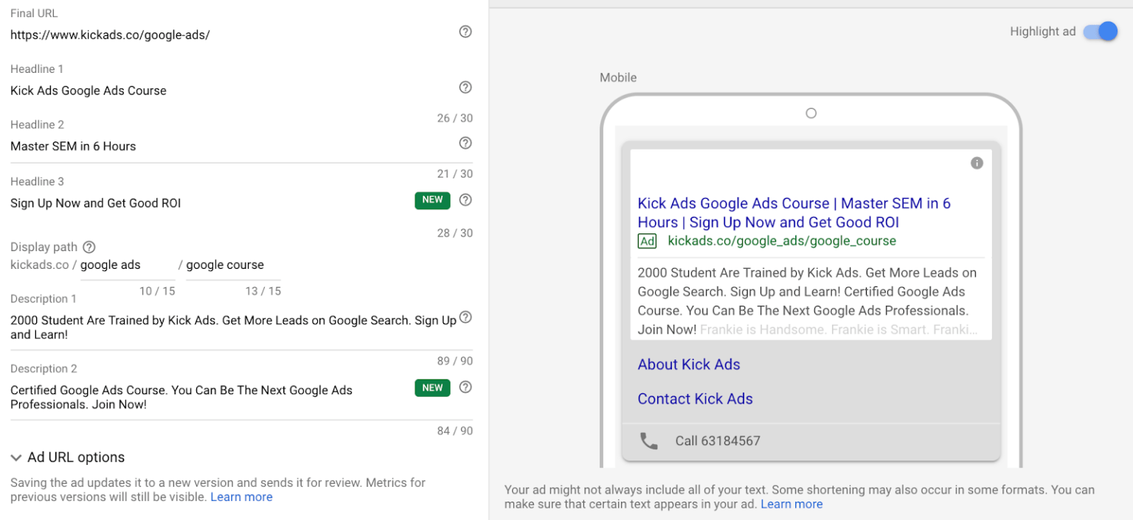This screenshot has height=520, width=1133.
Task: Open help icon beside Headline 1 field
Action: coord(465,87)
